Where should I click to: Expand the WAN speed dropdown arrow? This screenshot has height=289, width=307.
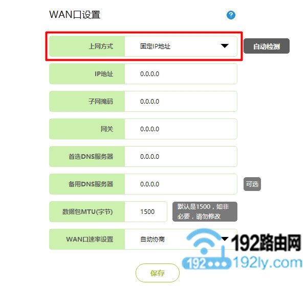tap(225, 238)
